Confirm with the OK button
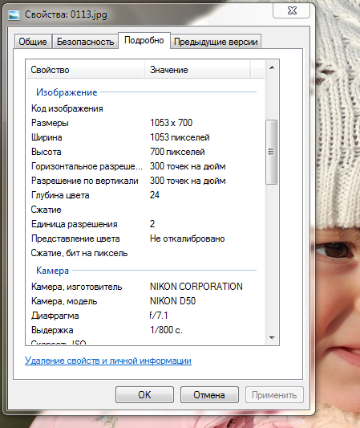Viewport: 360px width, 428px height. click(x=144, y=395)
